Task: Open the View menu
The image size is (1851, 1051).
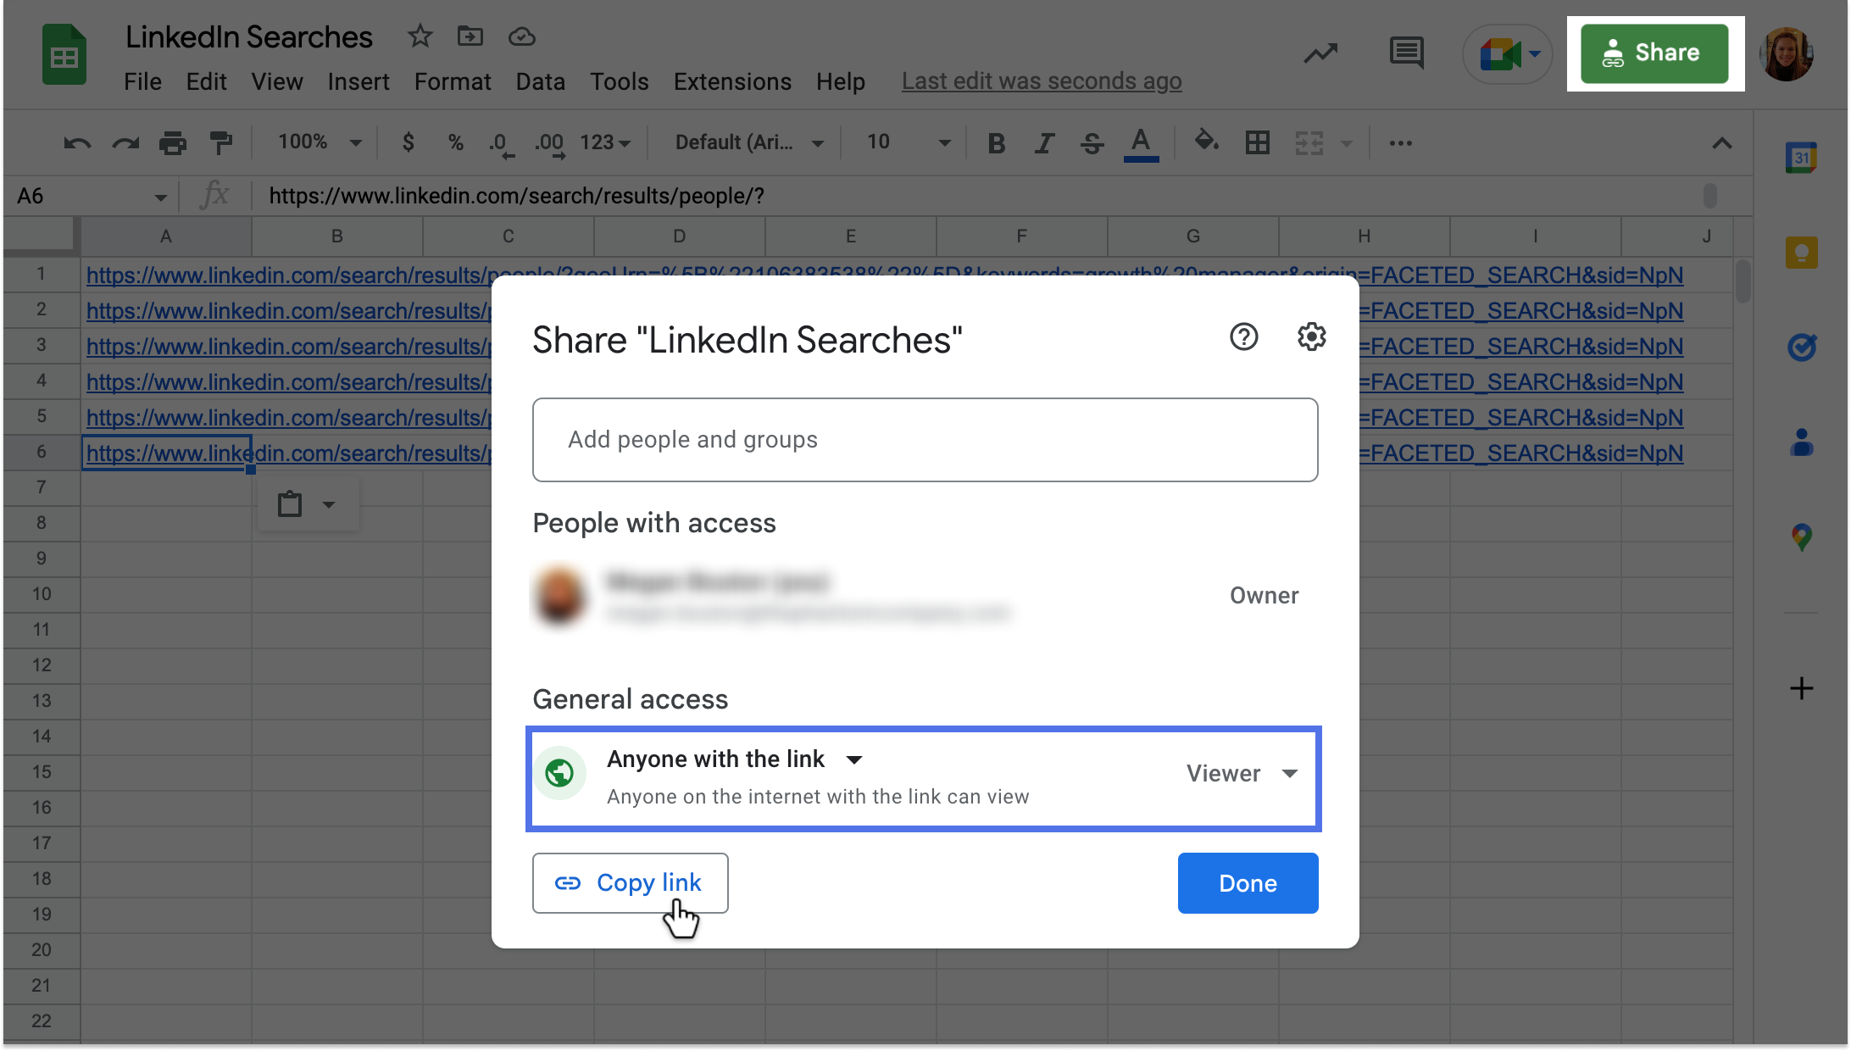Action: point(276,81)
